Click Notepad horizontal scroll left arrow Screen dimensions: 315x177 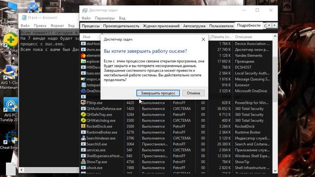[22, 170]
